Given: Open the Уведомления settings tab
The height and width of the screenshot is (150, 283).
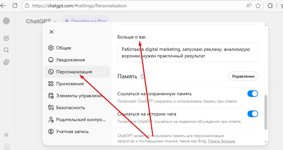Looking at the screenshot, I should pyautogui.click(x=77, y=60).
